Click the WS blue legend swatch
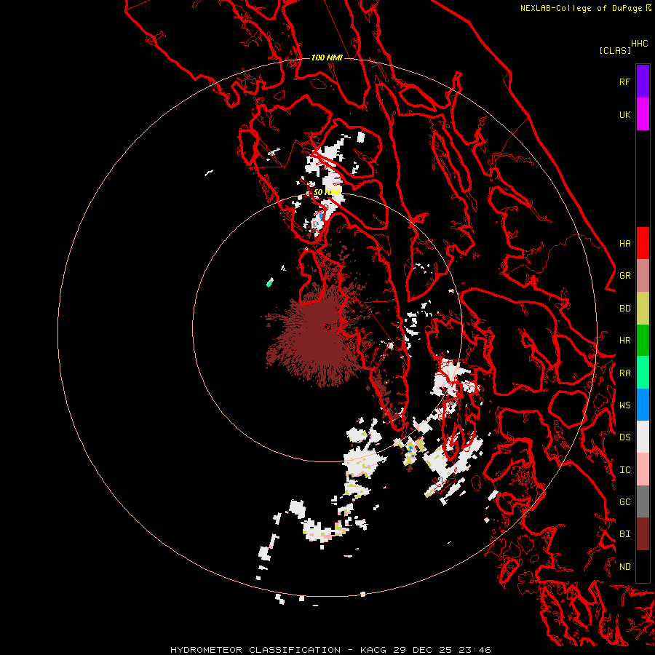This screenshot has width=655, height=655. tap(643, 405)
